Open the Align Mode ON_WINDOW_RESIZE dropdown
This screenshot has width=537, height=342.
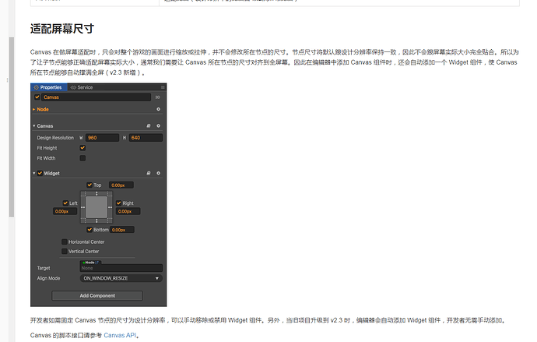click(121, 278)
